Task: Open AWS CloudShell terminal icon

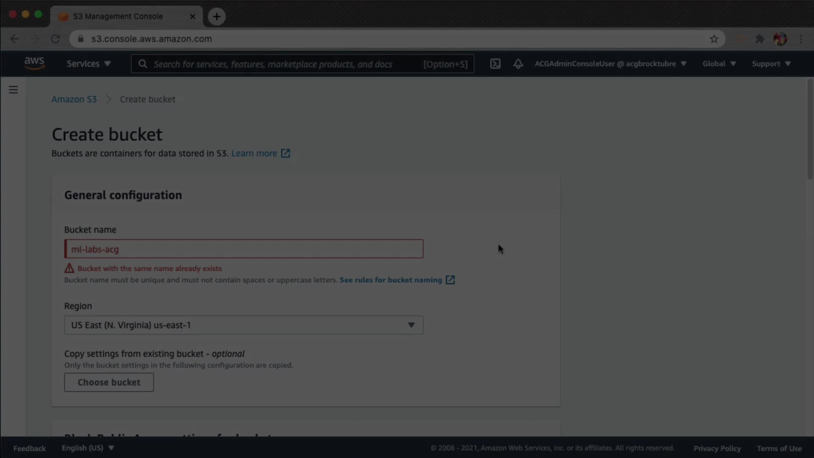Action: [495, 64]
